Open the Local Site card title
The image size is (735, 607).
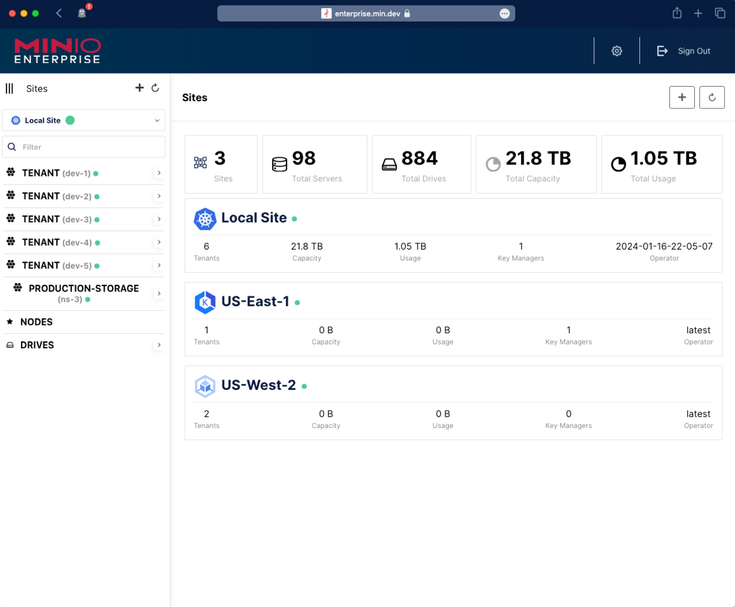pos(253,218)
